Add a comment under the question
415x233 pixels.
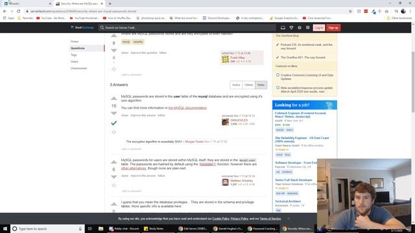click(131, 75)
